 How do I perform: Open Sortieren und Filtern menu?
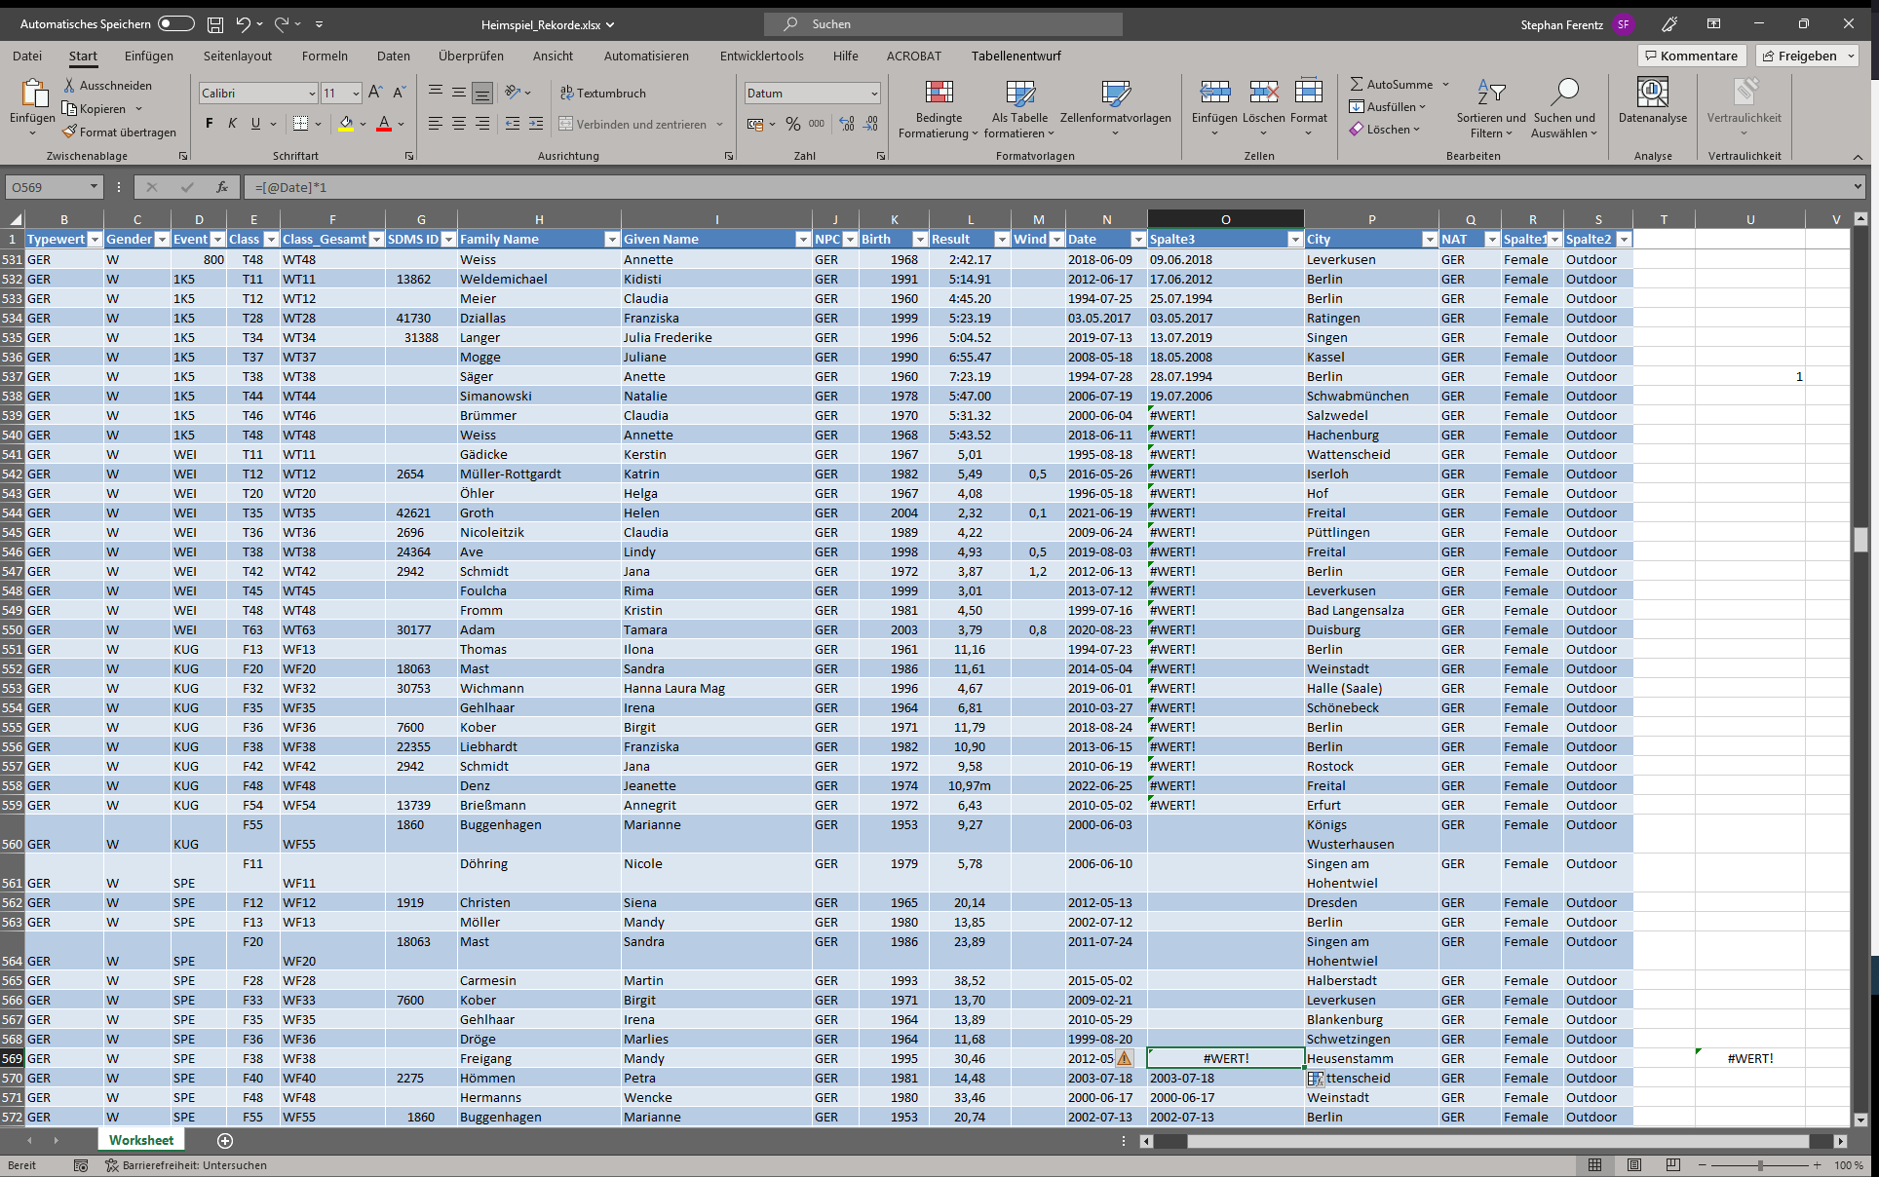[x=1491, y=109]
